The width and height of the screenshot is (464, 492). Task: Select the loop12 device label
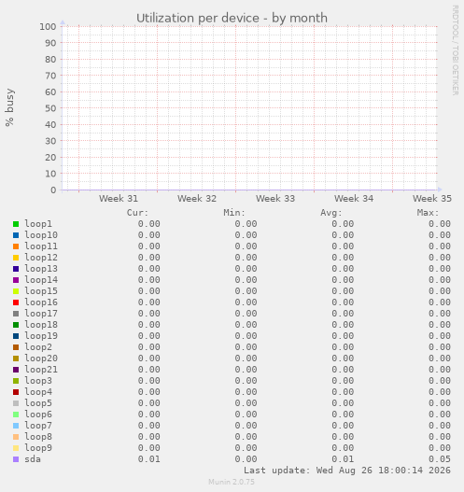coord(41,258)
